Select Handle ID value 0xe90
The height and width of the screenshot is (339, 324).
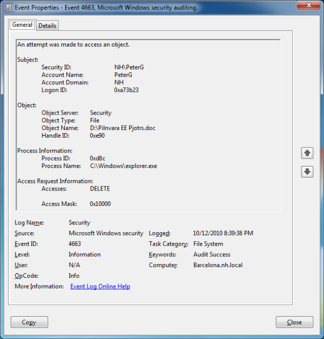click(97, 136)
